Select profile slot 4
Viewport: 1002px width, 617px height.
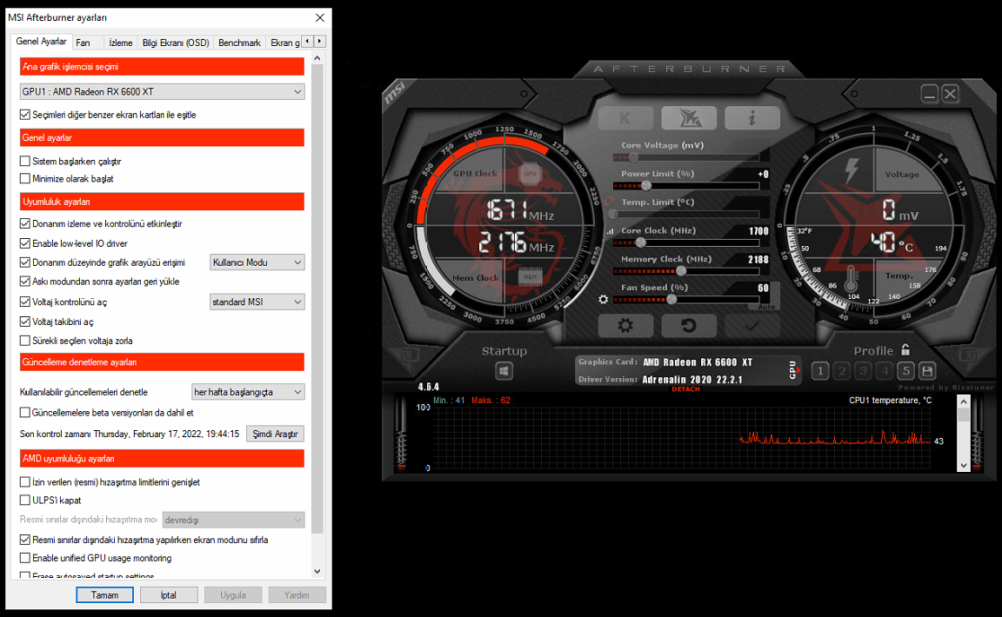coord(885,370)
